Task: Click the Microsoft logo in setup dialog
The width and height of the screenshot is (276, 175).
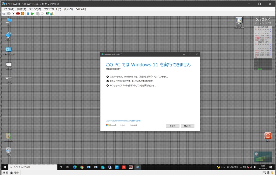Action: pyautogui.click(x=111, y=125)
